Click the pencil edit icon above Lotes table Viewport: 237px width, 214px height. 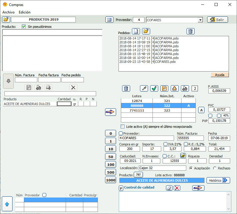click(x=144, y=88)
